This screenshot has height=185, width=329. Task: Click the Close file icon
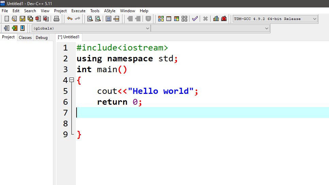pyautogui.click(x=38, y=19)
